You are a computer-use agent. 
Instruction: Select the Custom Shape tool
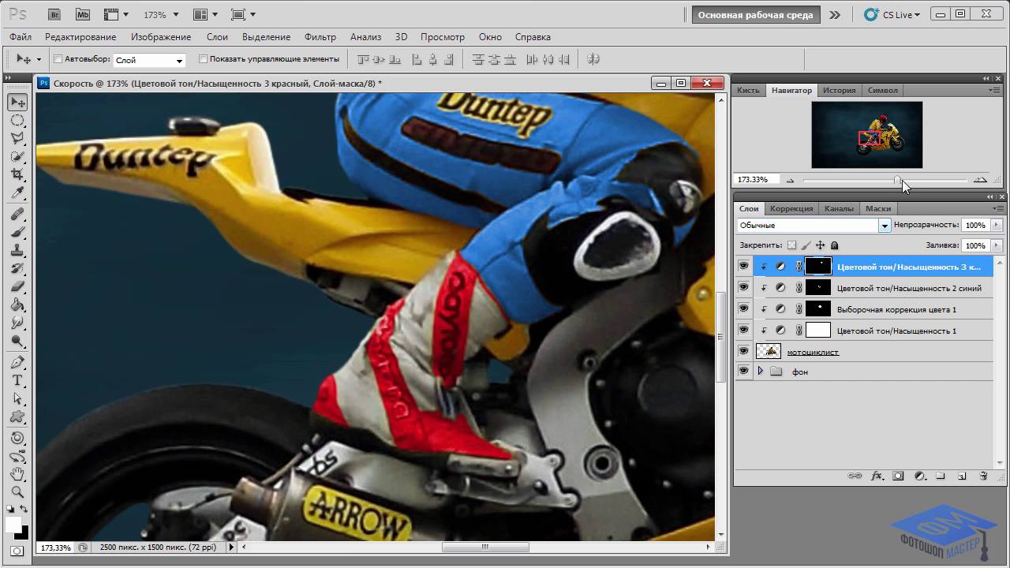pyautogui.click(x=17, y=417)
